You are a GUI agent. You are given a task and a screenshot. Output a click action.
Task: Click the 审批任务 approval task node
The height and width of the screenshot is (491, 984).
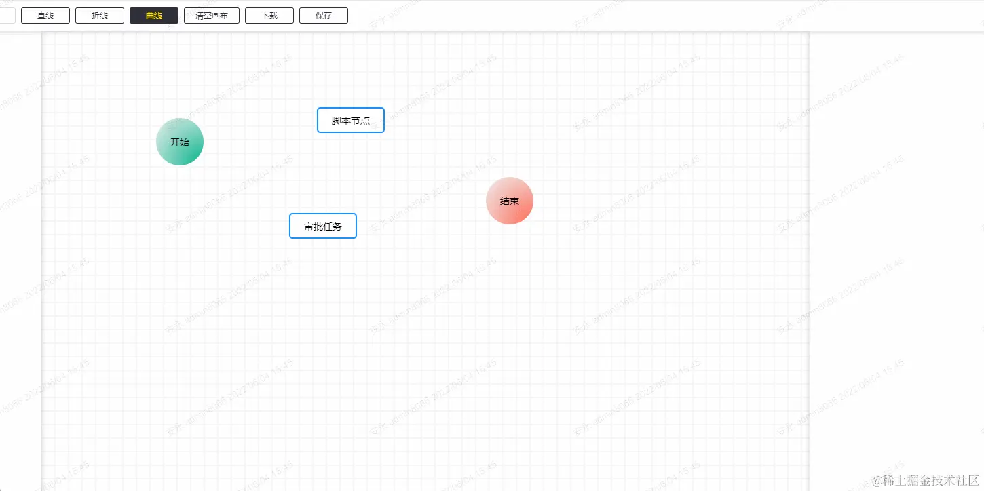click(x=323, y=226)
